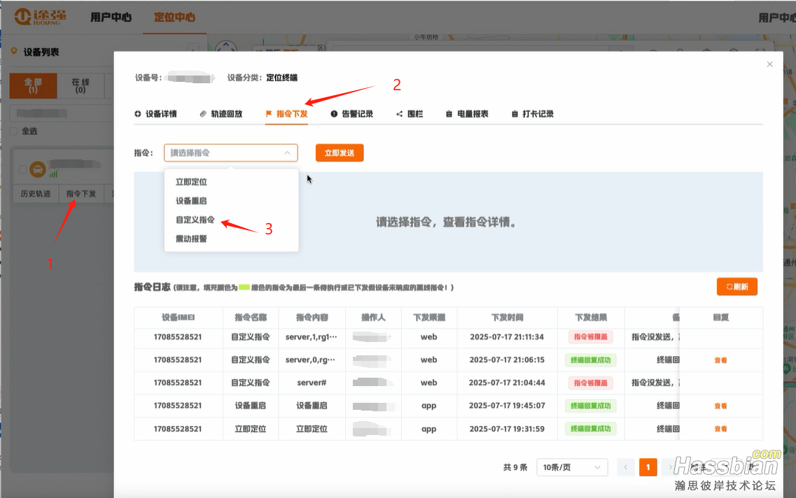Click the 设备详情 tab icon
This screenshot has height=498, width=796.
138,114
